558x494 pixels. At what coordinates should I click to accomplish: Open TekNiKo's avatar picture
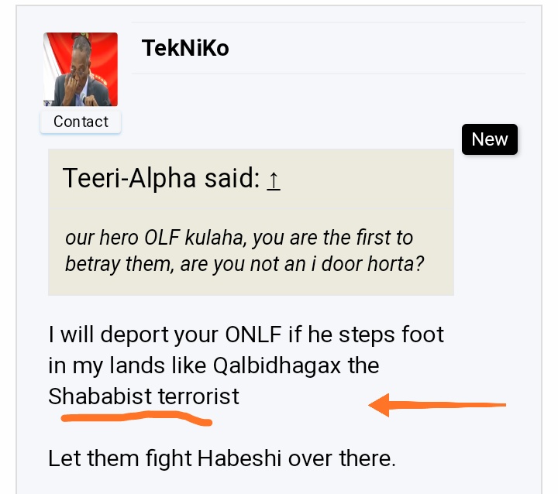[x=81, y=70]
